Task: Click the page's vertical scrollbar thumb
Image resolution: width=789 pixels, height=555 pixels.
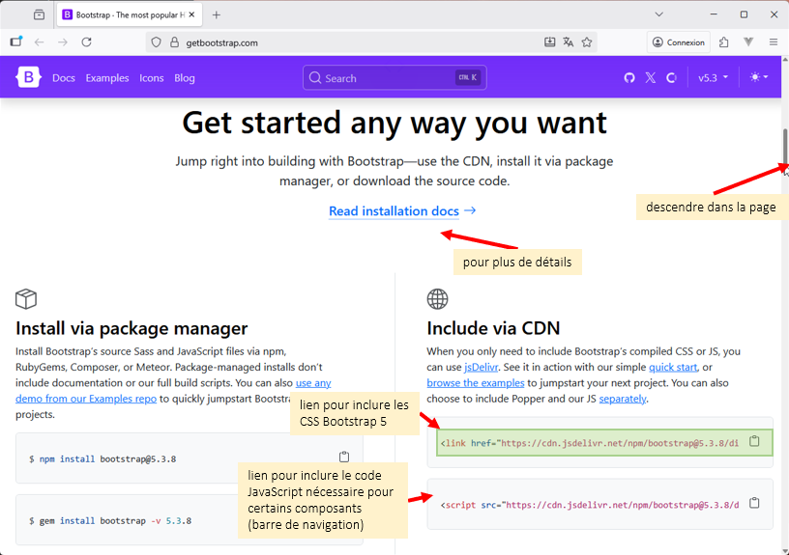Action: 785,148
